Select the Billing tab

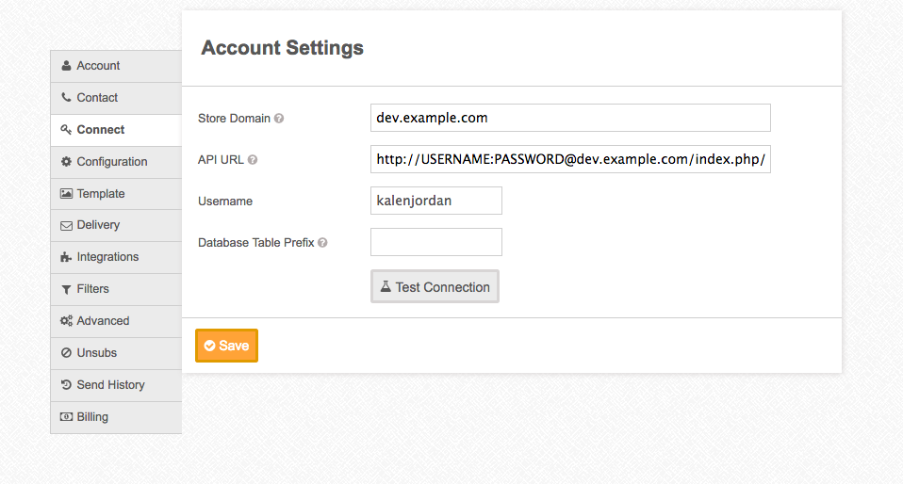coord(92,417)
